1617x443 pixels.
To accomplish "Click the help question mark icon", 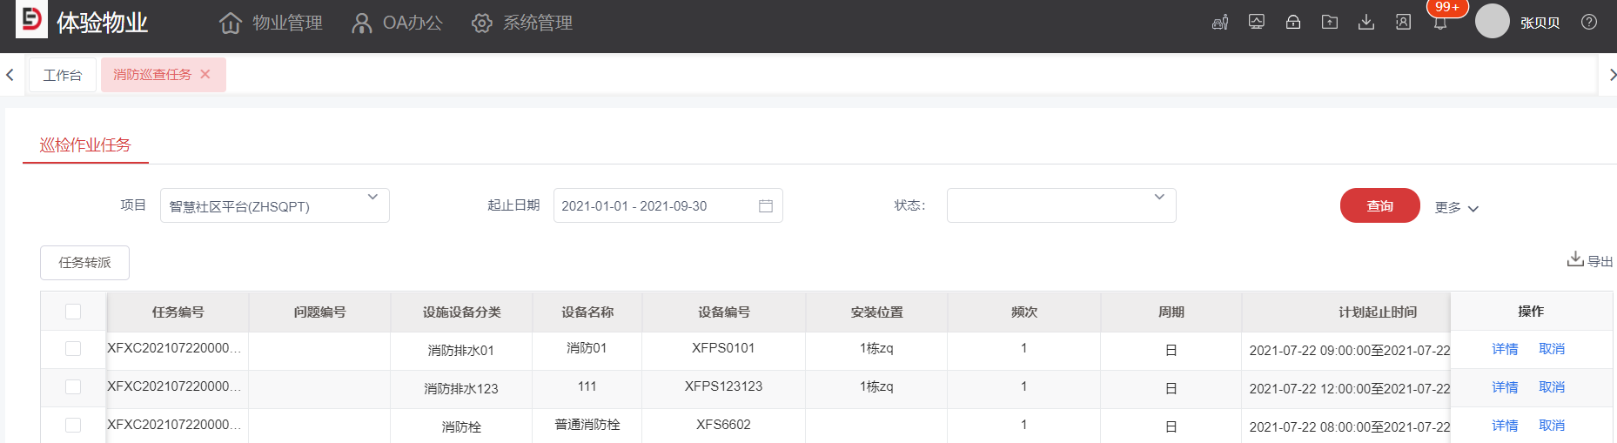I will coord(1589,23).
